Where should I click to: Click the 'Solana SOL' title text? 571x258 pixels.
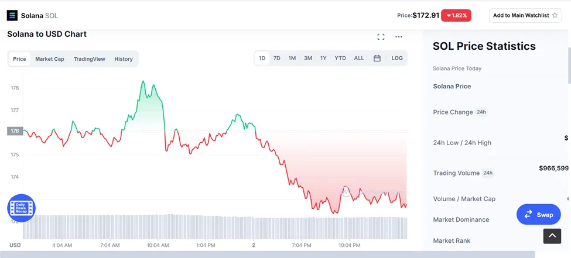tap(39, 16)
